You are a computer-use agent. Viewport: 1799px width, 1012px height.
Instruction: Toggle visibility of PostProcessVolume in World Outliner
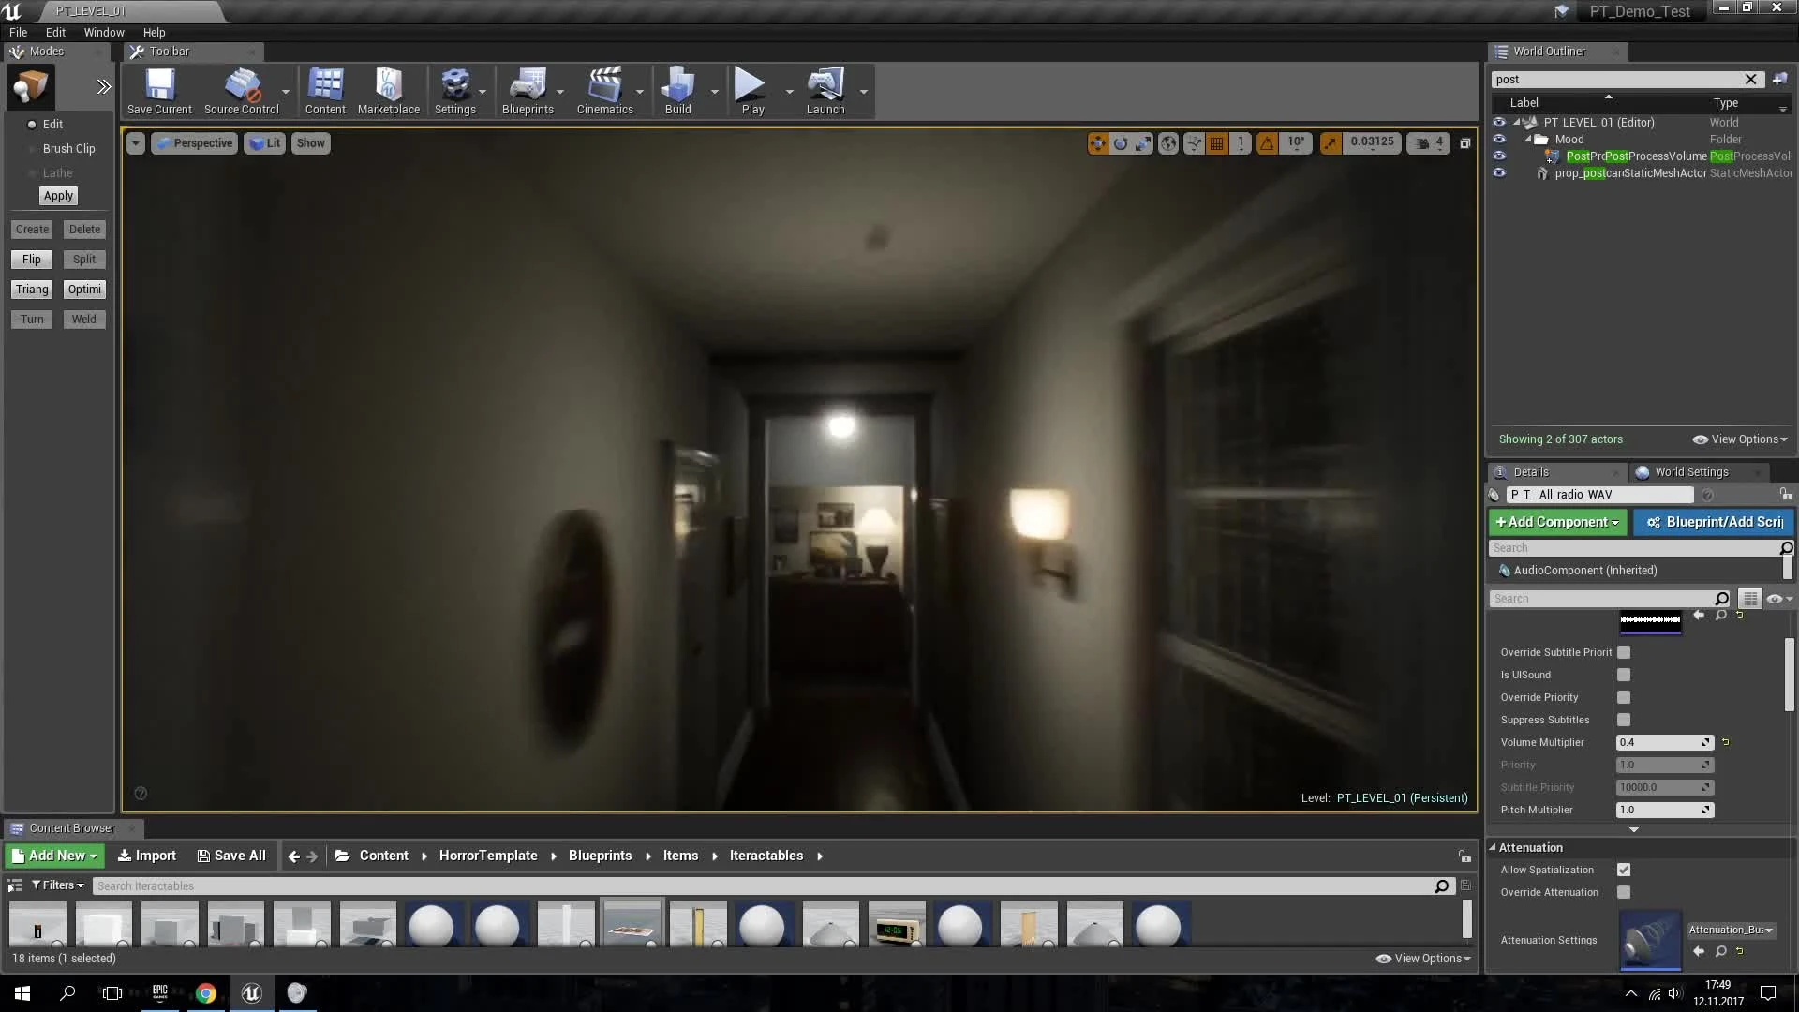1500,156
